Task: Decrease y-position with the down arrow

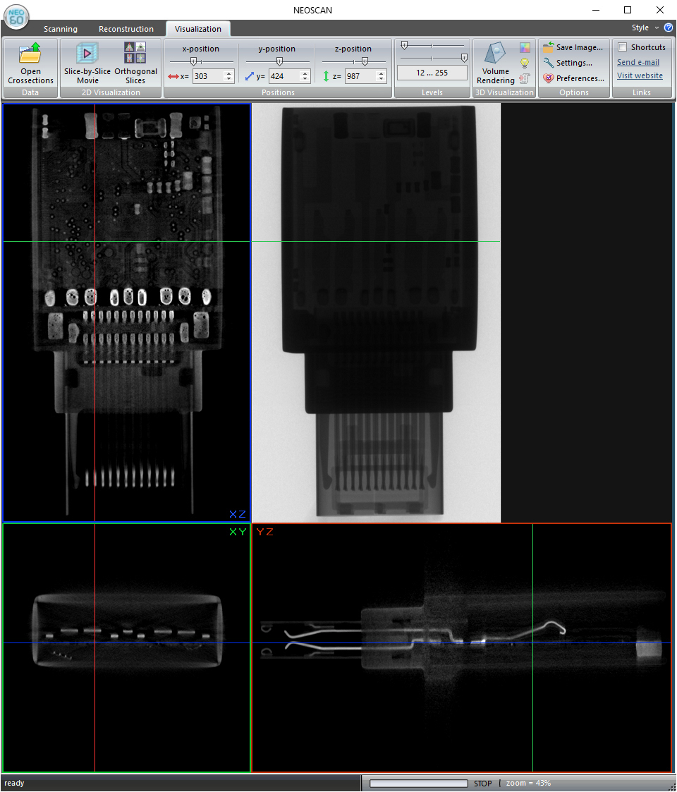Action: pyautogui.click(x=305, y=79)
